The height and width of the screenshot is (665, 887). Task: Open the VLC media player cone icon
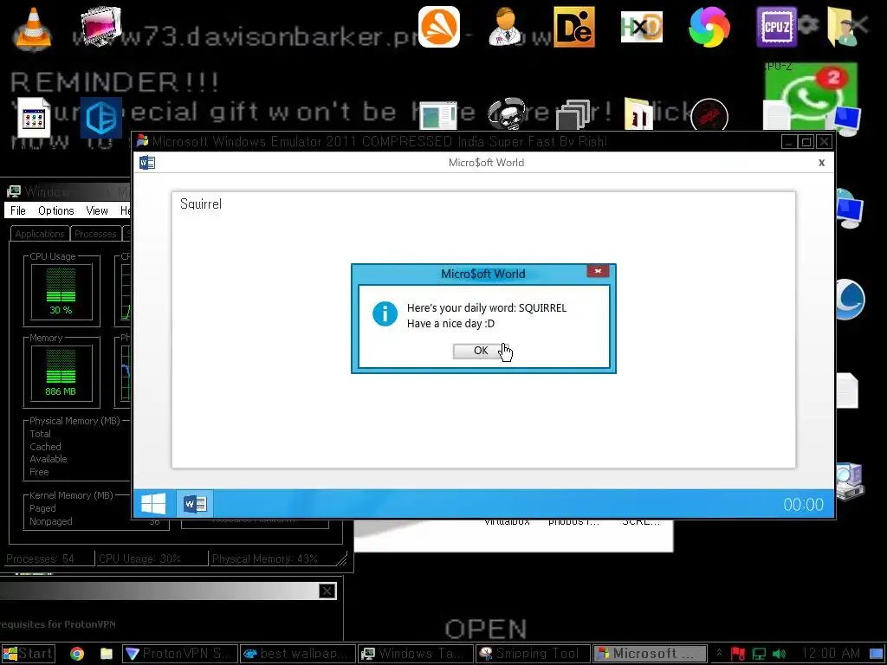(32, 29)
